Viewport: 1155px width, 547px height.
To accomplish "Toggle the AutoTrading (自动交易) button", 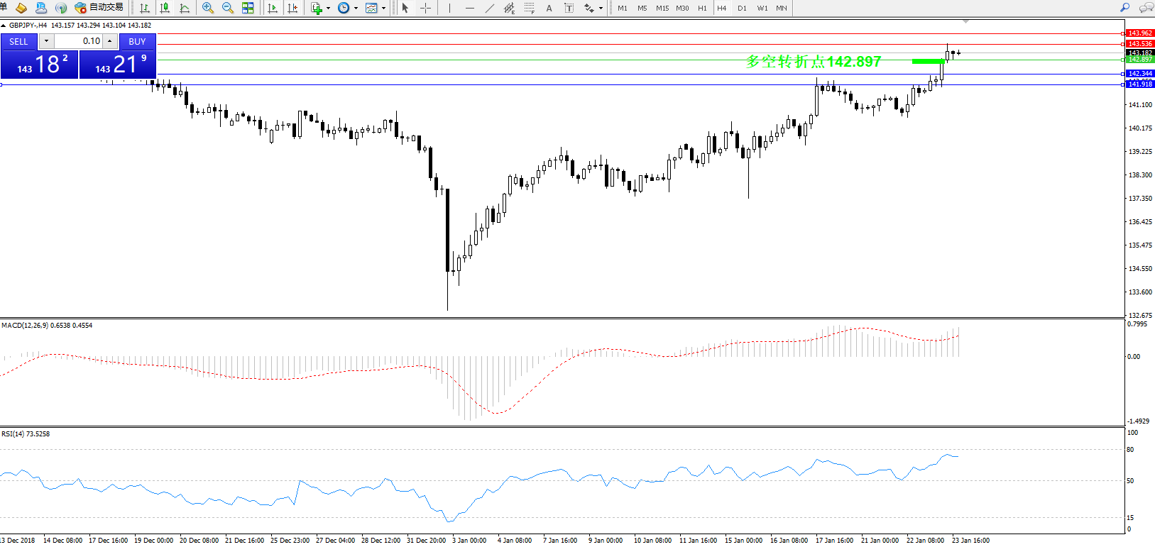I will [x=99, y=8].
